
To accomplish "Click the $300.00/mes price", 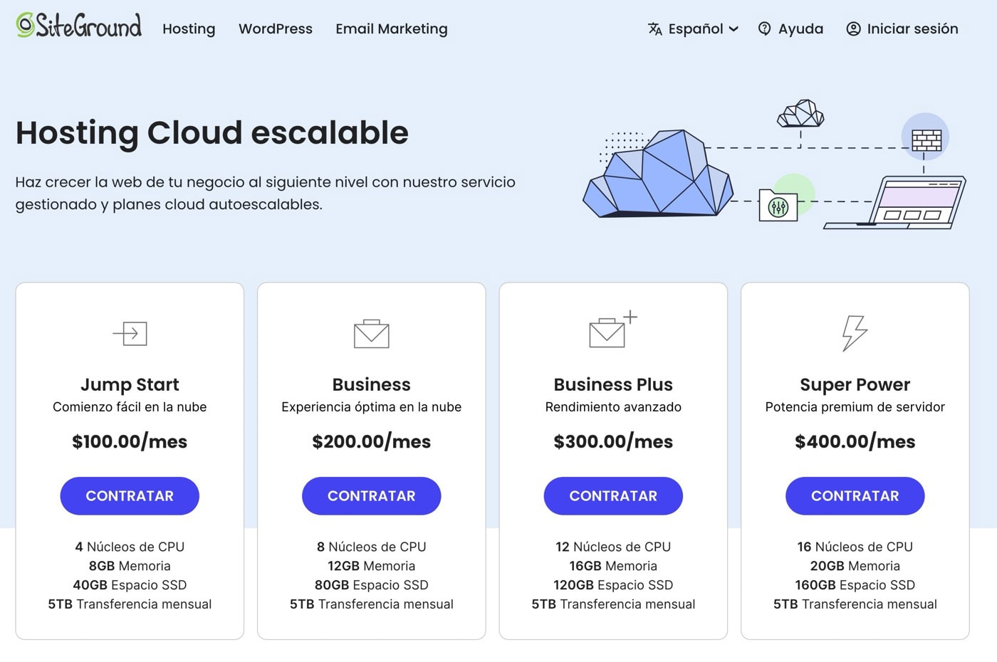I will [613, 441].
